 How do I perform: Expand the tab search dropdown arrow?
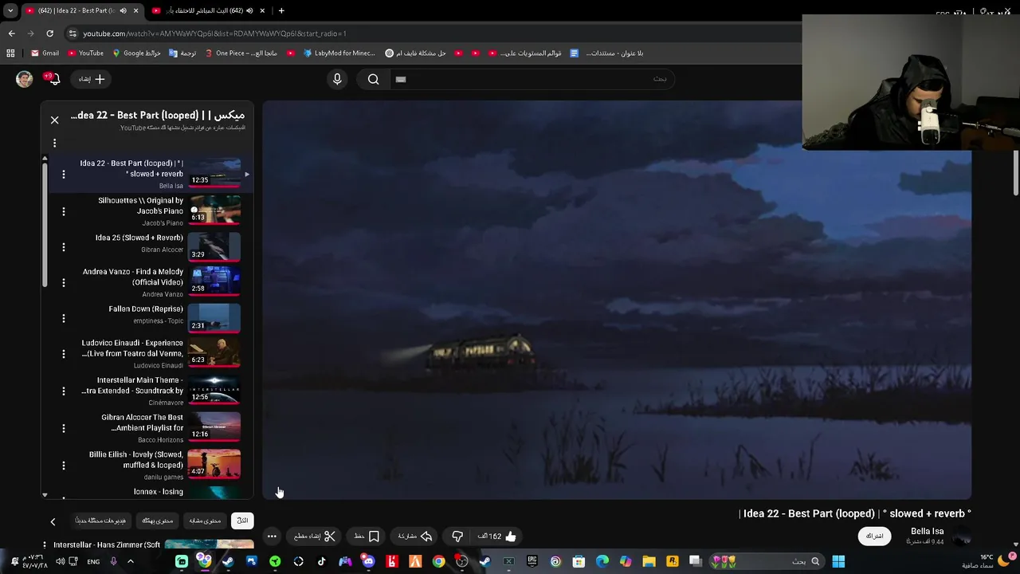[x=10, y=10]
